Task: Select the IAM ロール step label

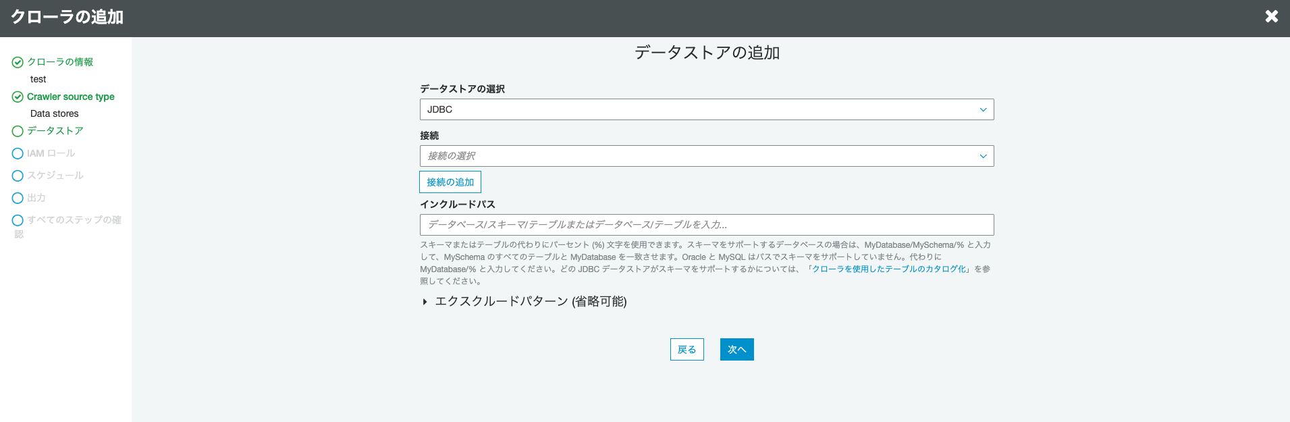Action: click(51, 153)
